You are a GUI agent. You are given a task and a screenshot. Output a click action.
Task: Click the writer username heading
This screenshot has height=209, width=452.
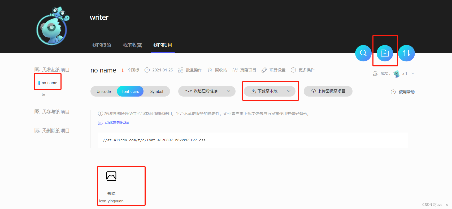(x=99, y=17)
